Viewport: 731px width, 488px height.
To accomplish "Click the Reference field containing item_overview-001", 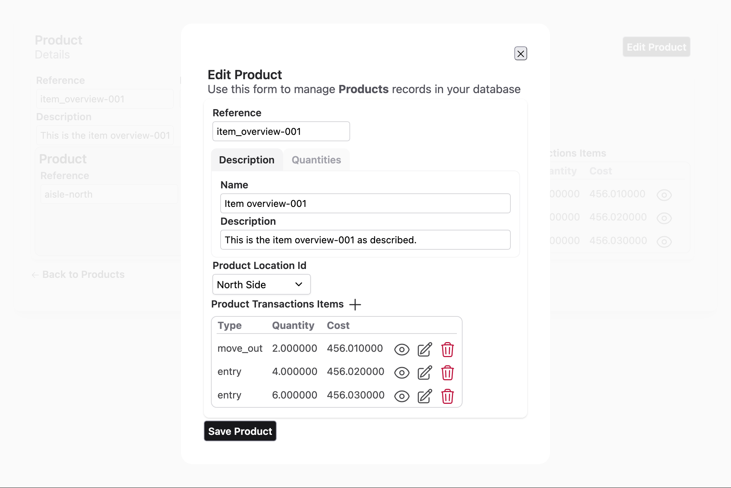I will click(x=281, y=131).
